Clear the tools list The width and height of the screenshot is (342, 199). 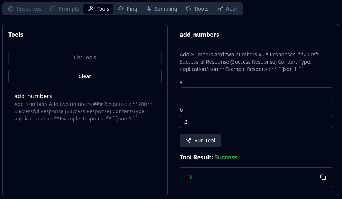click(85, 76)
